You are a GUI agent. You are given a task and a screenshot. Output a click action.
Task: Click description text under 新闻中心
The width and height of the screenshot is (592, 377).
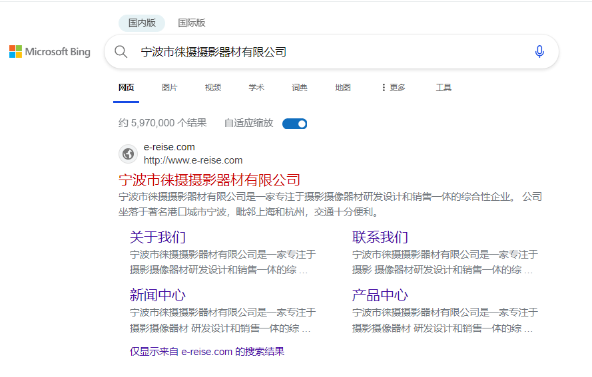point(223,320)
